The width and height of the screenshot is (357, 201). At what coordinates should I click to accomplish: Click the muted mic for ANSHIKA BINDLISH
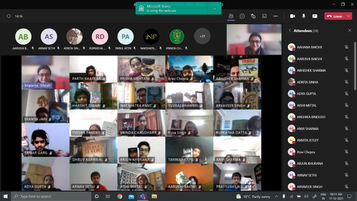click(346, 117)
